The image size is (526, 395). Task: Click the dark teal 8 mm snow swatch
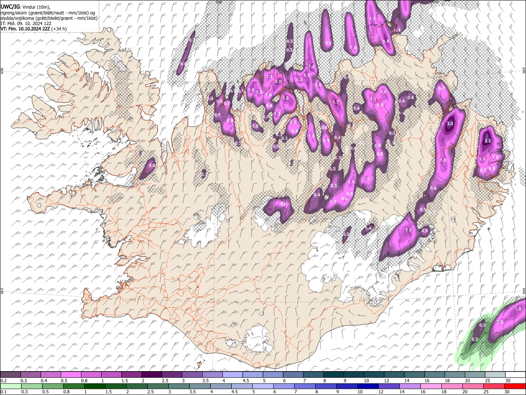[x=334, y=375]
